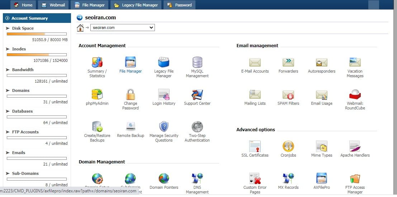397x197 pixels.
Task: Open the Legacy File Manager icon in Account Management
Action: 164,62
